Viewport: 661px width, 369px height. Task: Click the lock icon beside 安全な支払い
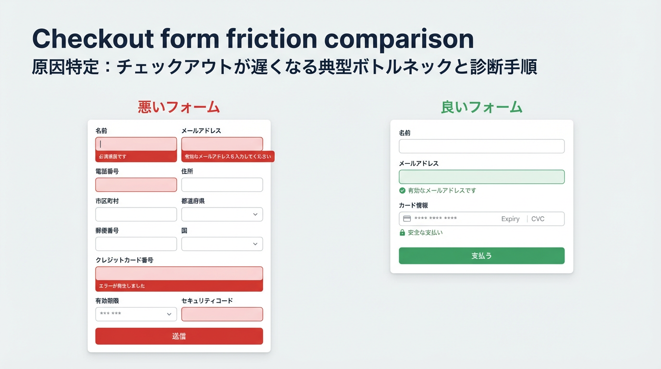[x=403, y=232]
